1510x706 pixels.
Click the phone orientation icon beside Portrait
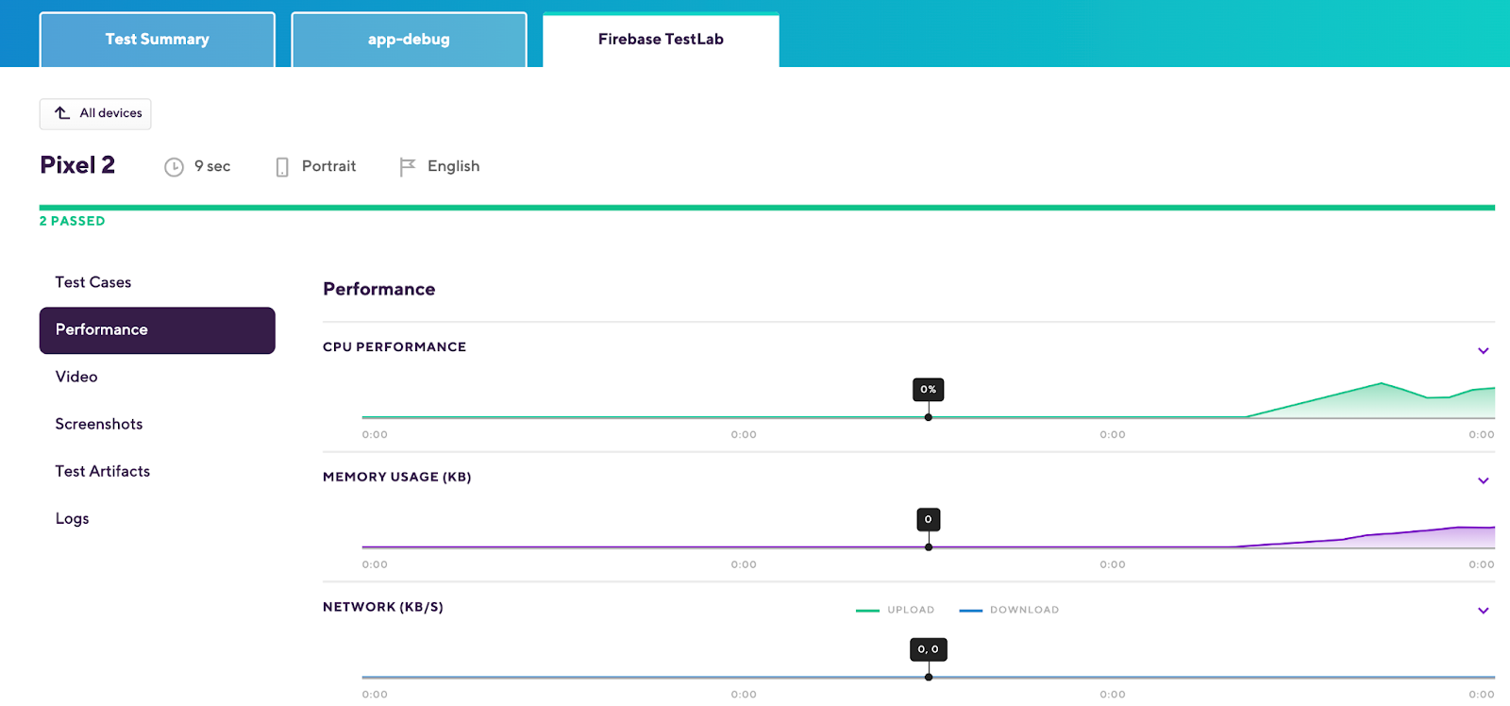coord(282,167)
